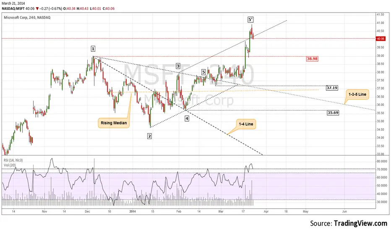Click the 34.50 price axis value
Screen dimensions: 391x231
tap(380, 130)
